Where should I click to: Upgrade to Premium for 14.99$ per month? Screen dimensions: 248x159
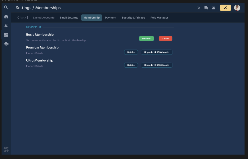coord(157,52)
